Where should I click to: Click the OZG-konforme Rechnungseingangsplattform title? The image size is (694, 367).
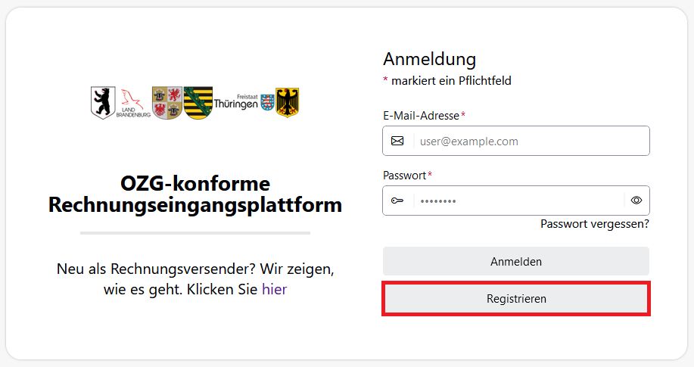(x=195, y=194)
